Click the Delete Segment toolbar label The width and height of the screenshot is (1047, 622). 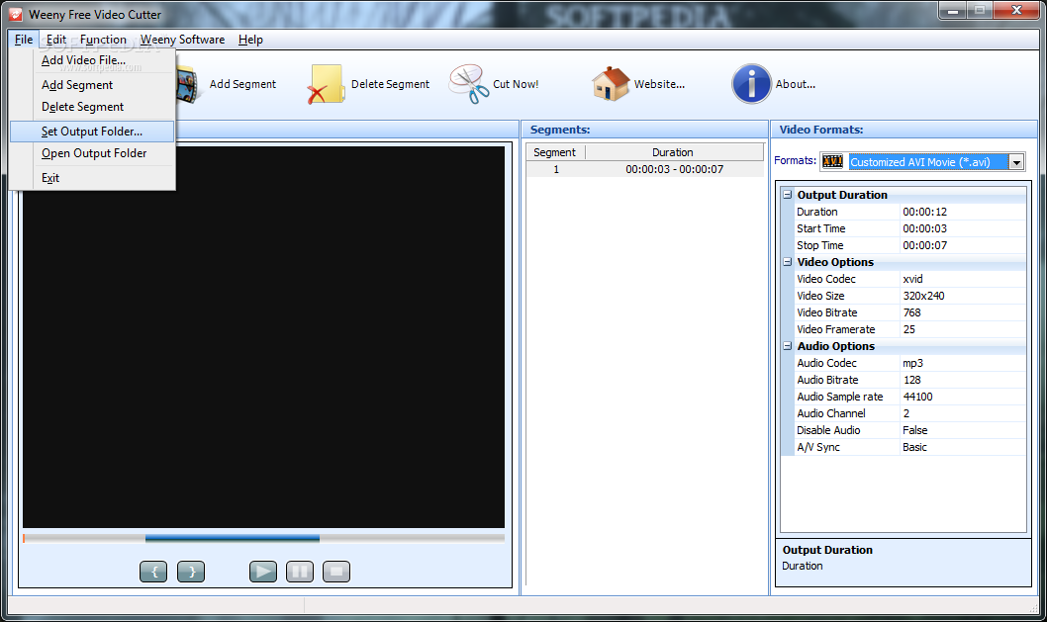pos(390,84)
